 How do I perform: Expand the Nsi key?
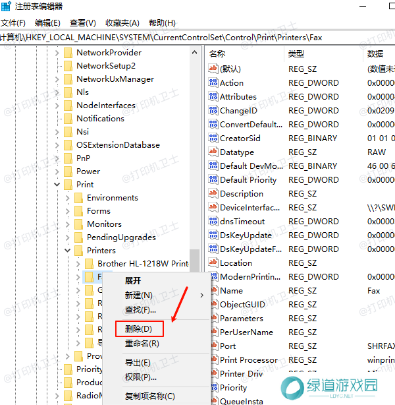(57, 132)
